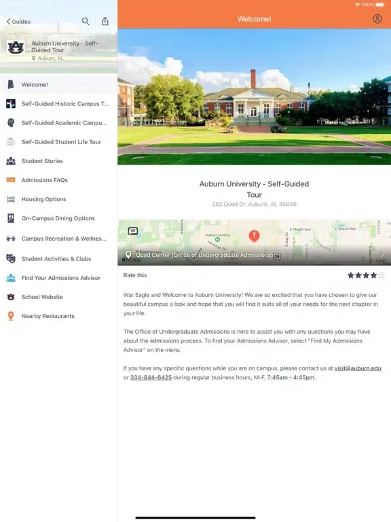Click the Student Life Tour icon
This screenshot has width=391, height=522.
coord(11,142)
